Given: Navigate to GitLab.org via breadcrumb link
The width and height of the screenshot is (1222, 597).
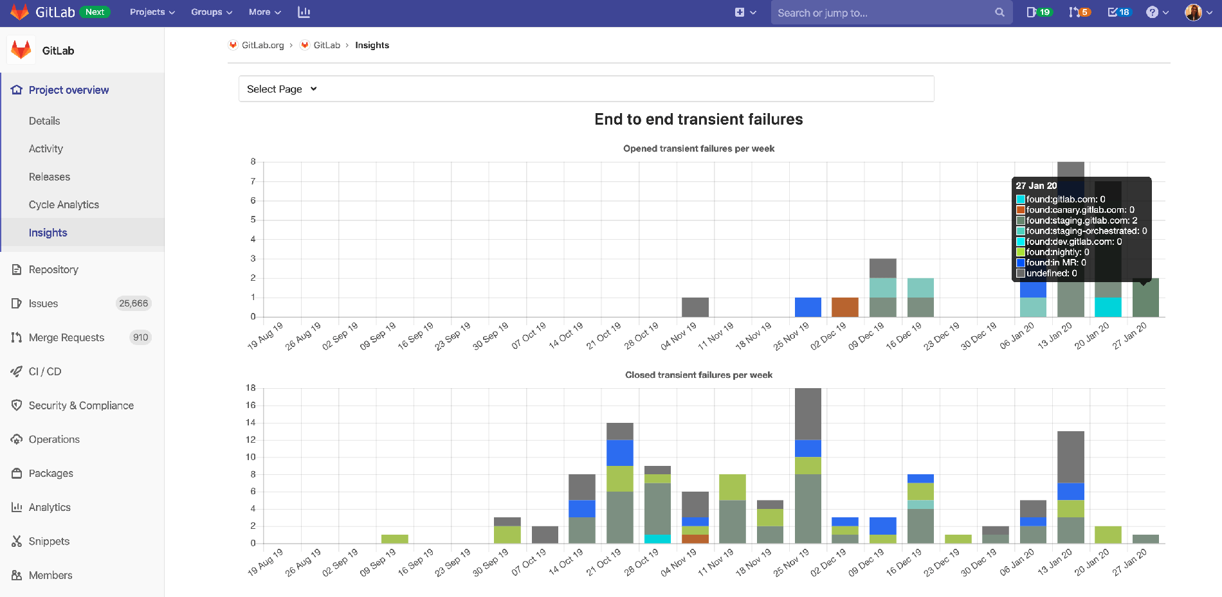Looking at the screenshot, I should [x=263, y=45].
